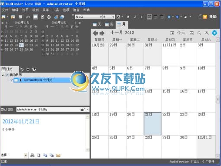Switch to the 天 day view tab
Viewport: 221px width, 166px height.
pyautogui.click(x=97, y=25)
